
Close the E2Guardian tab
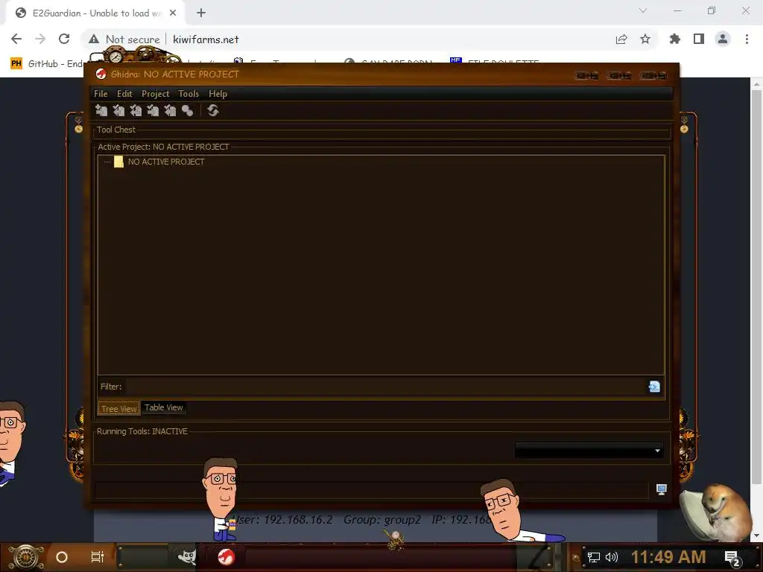[x=173, y=13]
